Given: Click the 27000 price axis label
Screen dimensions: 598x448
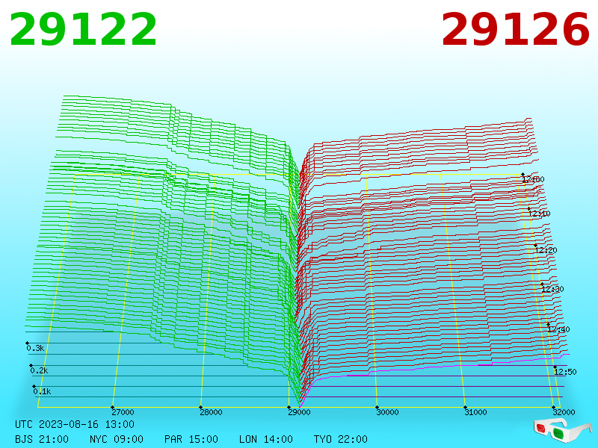Looking at the screenshot, I should pos(123,412).
